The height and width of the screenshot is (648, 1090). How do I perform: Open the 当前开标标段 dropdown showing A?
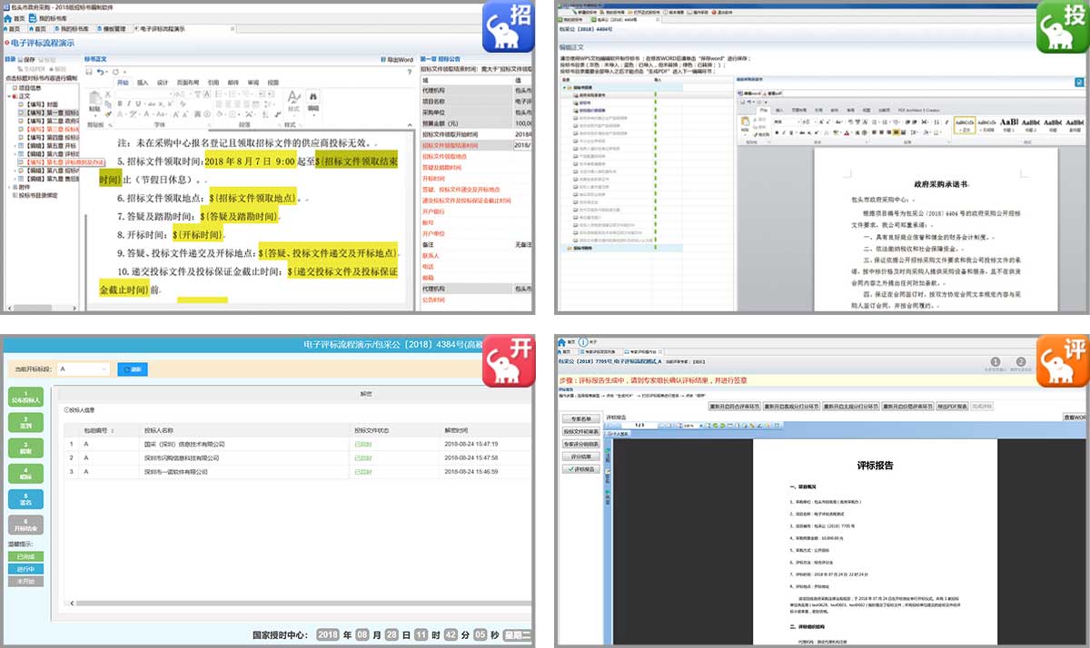coord(84,369)
